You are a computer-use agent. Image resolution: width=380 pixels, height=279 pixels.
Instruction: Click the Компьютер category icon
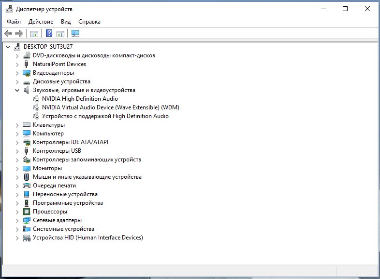(x=27, y=133)
